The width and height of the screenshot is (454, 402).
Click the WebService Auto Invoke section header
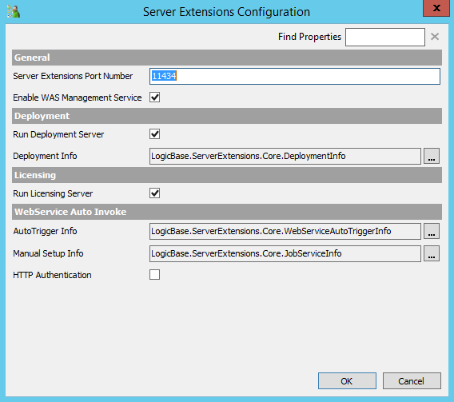[x=227, y=212]
